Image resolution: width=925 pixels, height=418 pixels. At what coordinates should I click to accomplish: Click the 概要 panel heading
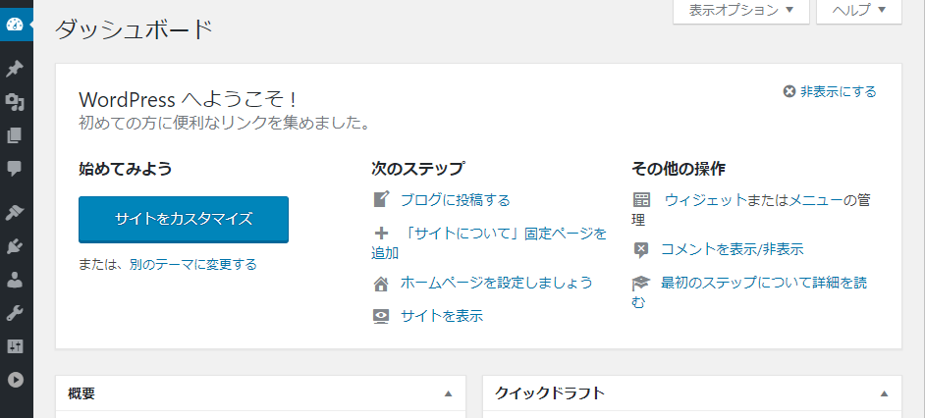(x=82, y=393)
